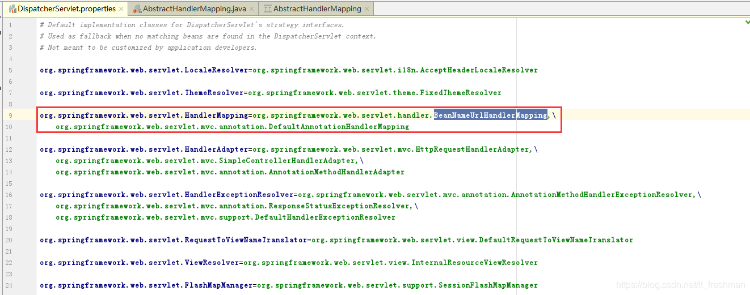Click line number 24 in the gutter
This screenshot has height=295, width=750.
pos(9,285)
